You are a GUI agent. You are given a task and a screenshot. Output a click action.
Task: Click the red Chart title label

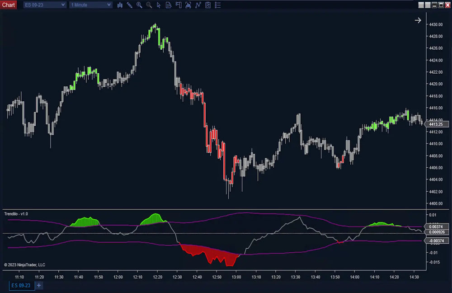coord(9,5)
